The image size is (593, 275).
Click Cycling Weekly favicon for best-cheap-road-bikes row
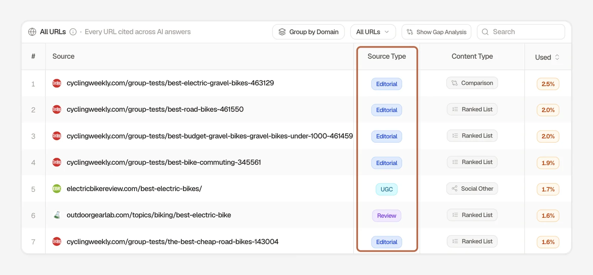(x=57, y=241)
